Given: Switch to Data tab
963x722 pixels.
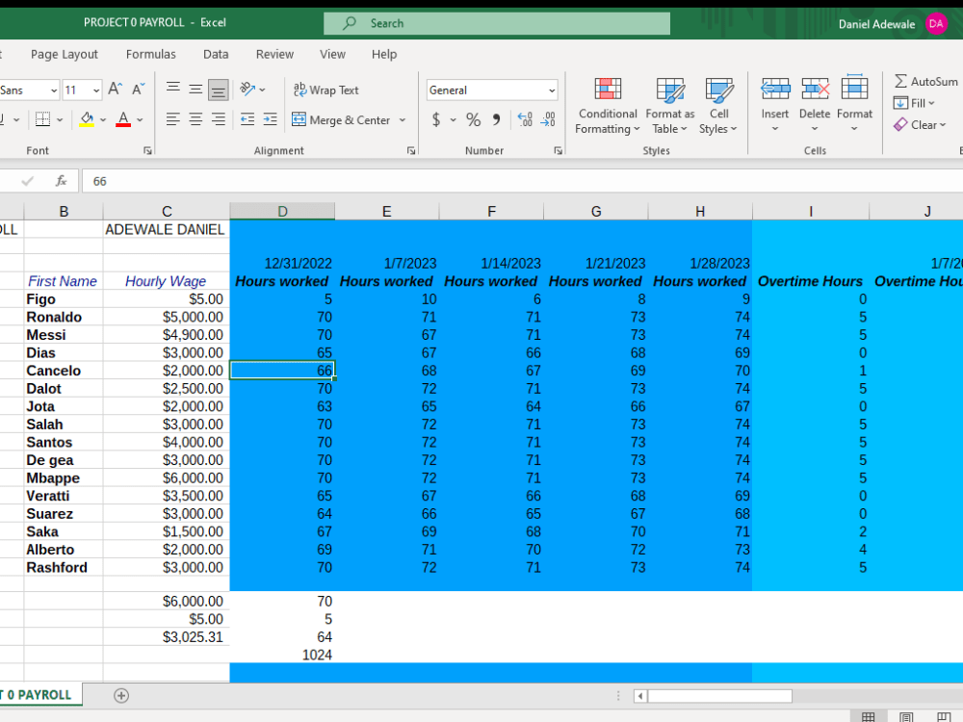Looking at the screenshot, I should (216, 54).
